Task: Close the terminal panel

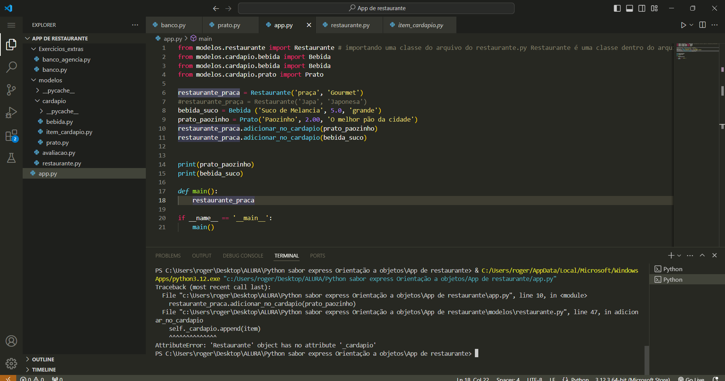Action: [x=714, y=256]
